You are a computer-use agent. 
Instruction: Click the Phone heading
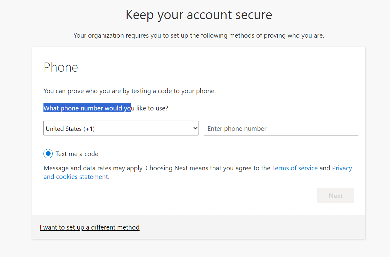pos(61,67)
